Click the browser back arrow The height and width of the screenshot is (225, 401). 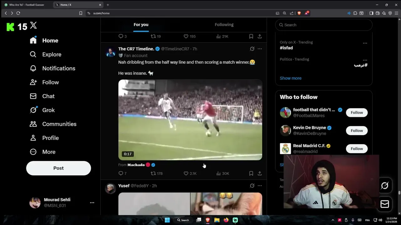6,13
